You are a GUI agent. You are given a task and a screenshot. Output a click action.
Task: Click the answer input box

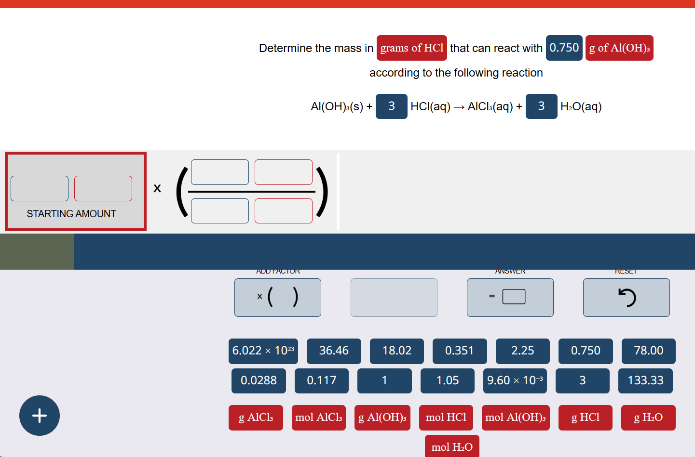pos(514,297)
